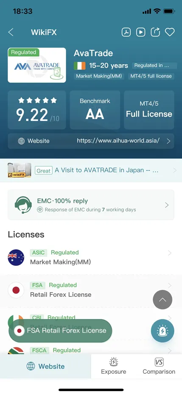Open the PDF export icon
The height and width of the screenshot is (395, 182).
126,32
